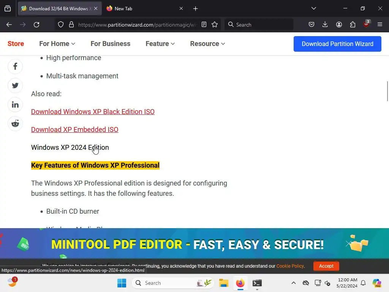Open Windows Start menu
The image size is (389, 292).
point(122,283)
